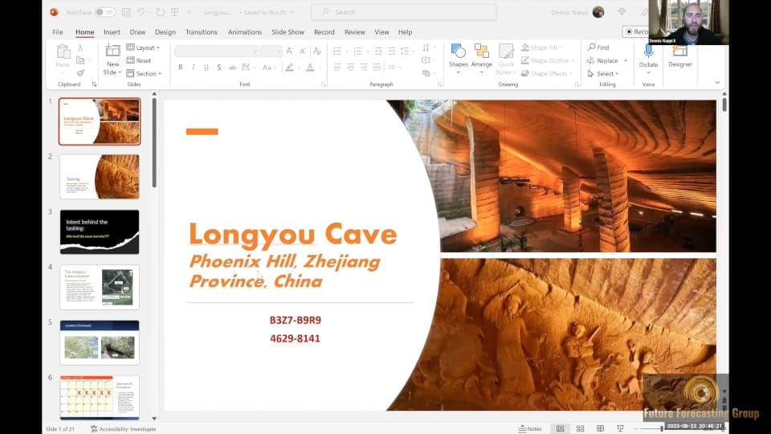771x434 pixels.
Task: Switch to the Design tab
Action: (165, 32)
